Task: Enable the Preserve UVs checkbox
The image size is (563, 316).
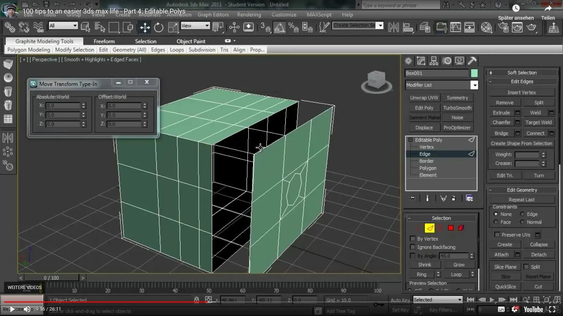Action: pyautogui.click(x=497, y=235)
